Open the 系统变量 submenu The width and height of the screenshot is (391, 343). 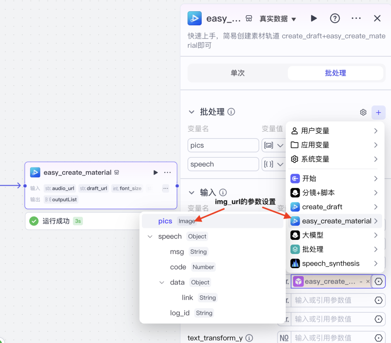335,159
